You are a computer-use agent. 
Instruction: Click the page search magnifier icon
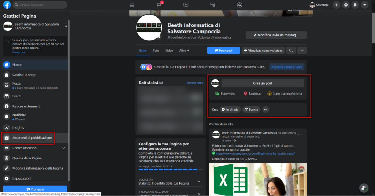(x=291, y=51)
